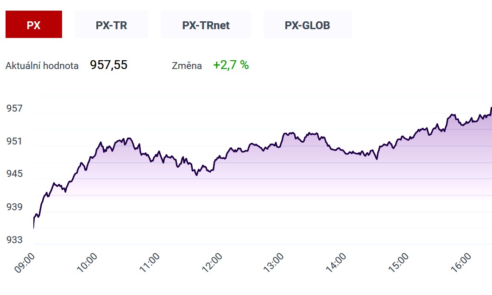Open the PX-TRnet tab

point(206,25)
